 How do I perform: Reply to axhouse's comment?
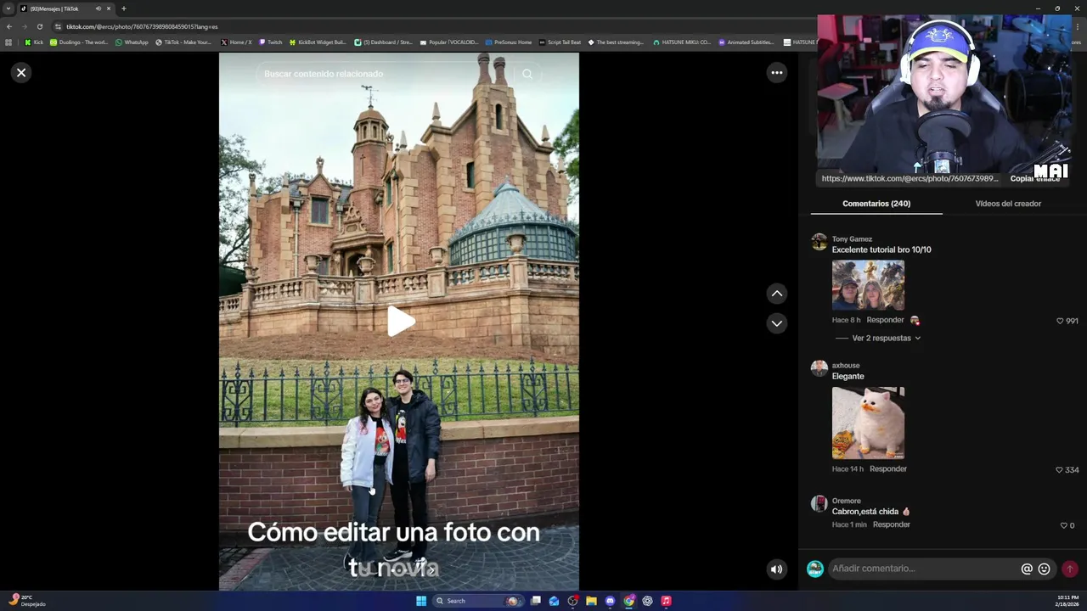888,468
